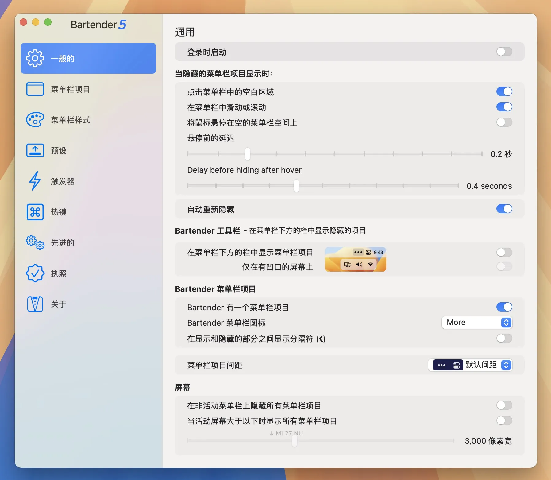Click the tuxedo icon for 关于

(x=35, y=304)
